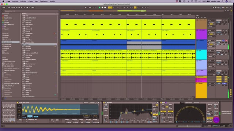
Task: Expand the Compressor device in browser list
Action: tap(22, 33)
